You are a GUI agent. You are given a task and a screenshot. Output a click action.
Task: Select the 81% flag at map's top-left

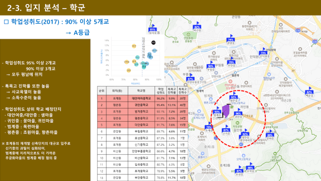pos(152,28)
